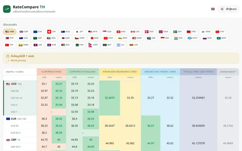Select the HKD currency chip
This screenshot has width=242, height=151.
[x=121, y=32]
